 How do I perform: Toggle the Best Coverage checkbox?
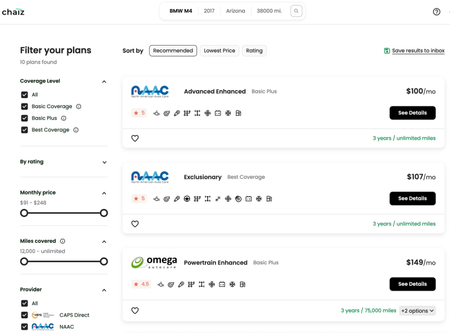coord(24,130)
